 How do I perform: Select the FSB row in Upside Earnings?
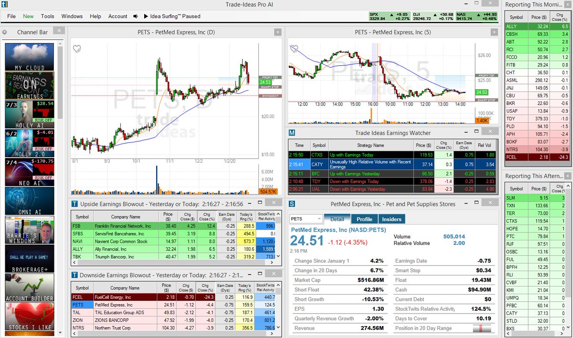pos(174,226)
